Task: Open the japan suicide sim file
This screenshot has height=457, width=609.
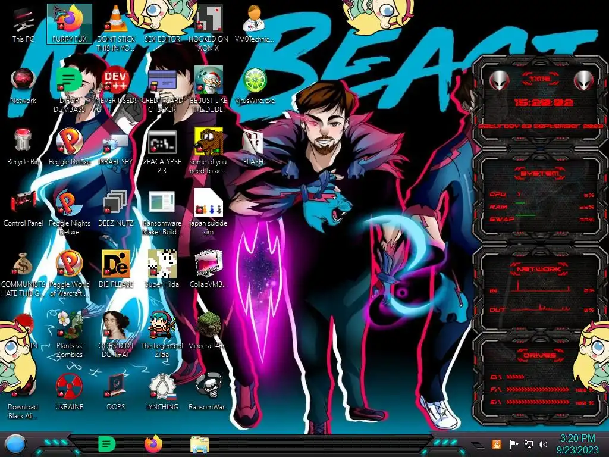Action: click(208, 212)
